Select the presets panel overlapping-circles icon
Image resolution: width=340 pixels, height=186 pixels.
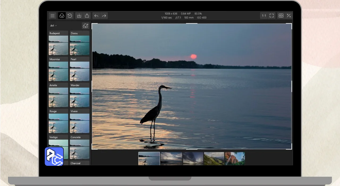(x=62, y=16)
